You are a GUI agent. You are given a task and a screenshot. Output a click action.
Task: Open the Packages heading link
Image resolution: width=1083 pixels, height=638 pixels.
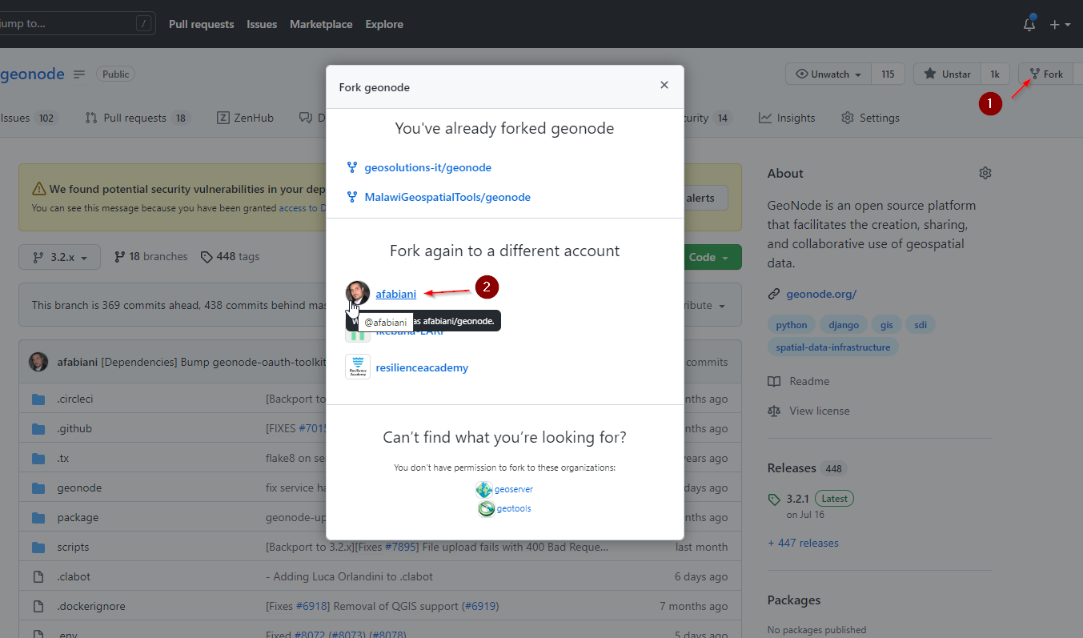coord(794,600)
